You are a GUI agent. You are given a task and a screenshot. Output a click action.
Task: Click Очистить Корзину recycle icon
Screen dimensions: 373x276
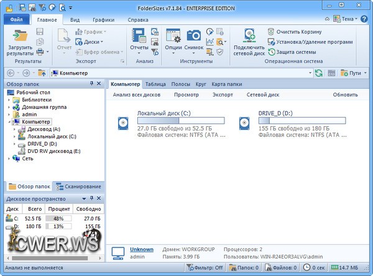(x=272, y=31)
